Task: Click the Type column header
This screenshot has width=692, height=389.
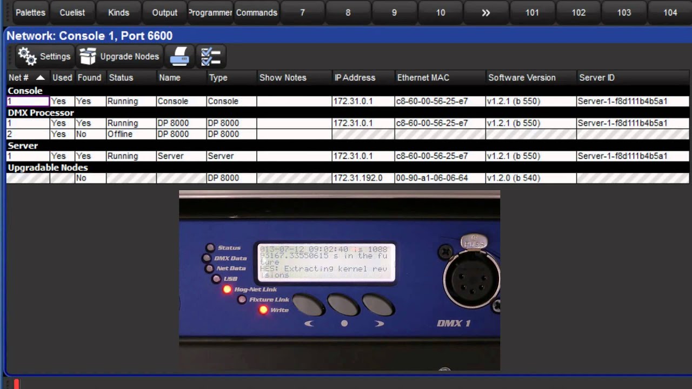Action: (x=231, y=78)
